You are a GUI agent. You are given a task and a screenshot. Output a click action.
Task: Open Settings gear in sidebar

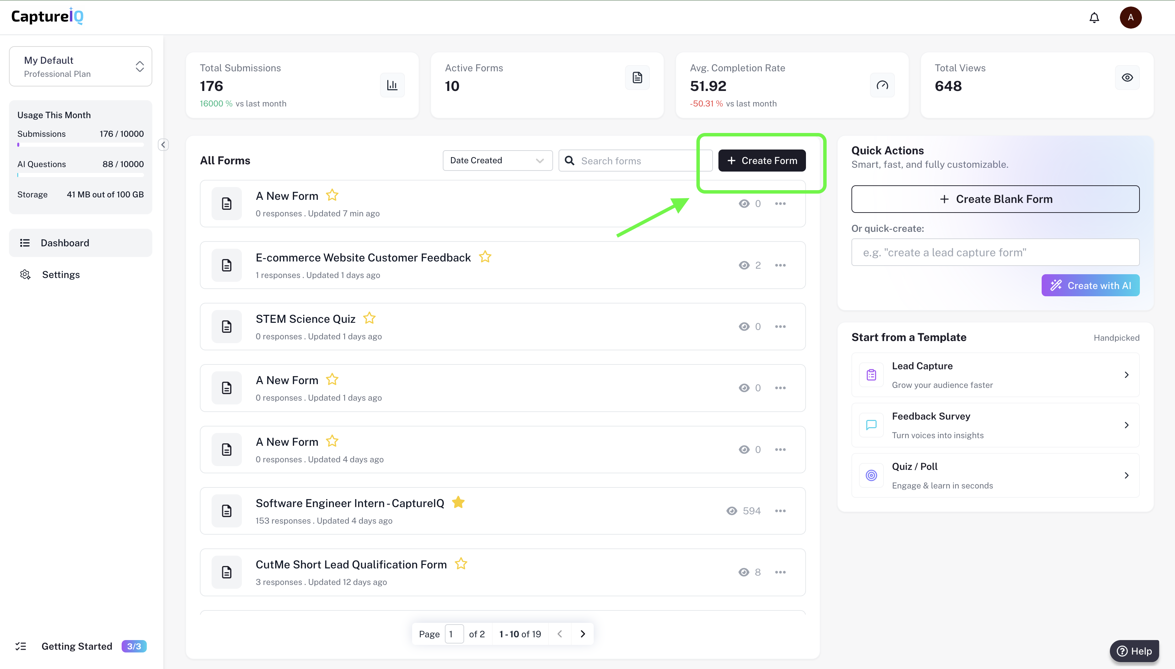coord(25,274)
